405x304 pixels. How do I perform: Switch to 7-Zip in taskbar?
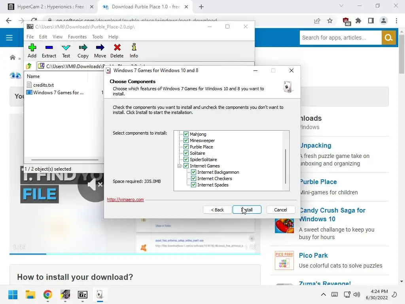[83, 294]
